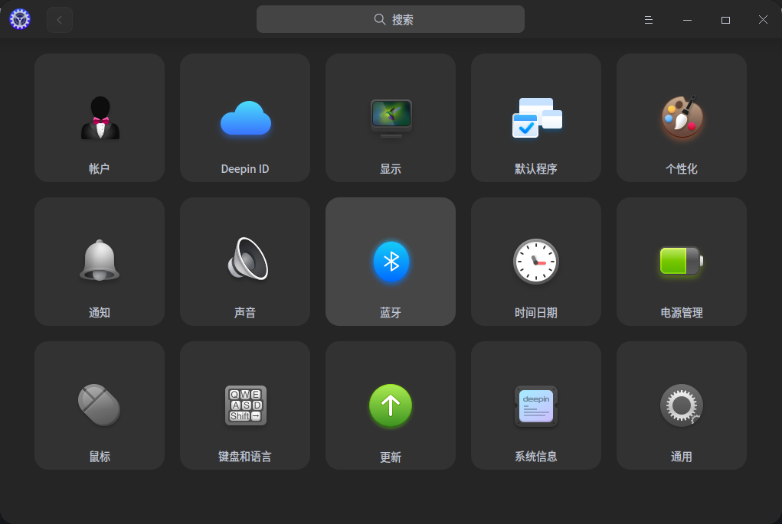Open the 通用 general settings module
The image size is (782, 524).
(x=682, y=405)
